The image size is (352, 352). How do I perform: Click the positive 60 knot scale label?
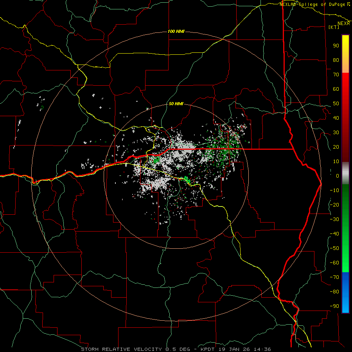pyautogui.click(x=336, y=89)
